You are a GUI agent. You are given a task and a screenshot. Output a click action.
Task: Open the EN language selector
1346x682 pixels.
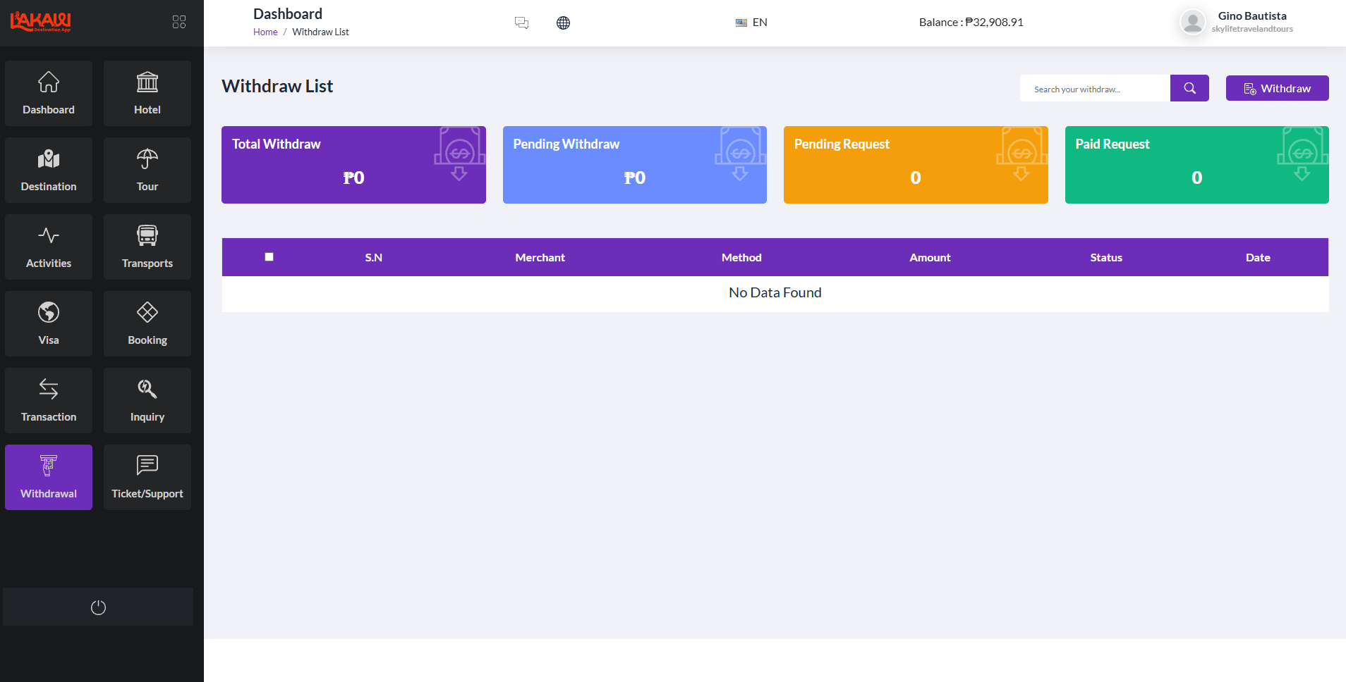[x=751, y=23]
